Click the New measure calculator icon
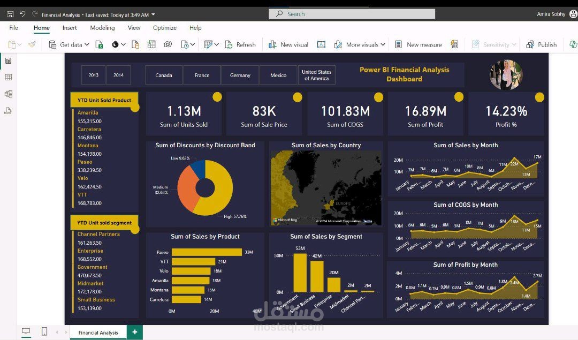The height and width of the screenshot is (340, 578). pos(399,44)
